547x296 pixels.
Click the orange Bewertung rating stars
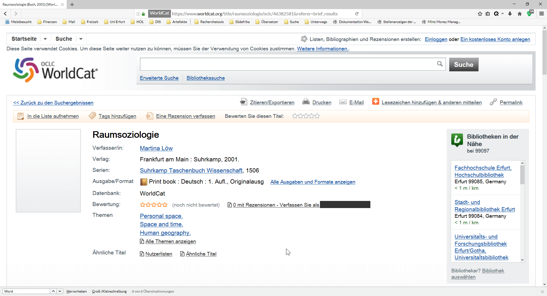tap(154, 205)
